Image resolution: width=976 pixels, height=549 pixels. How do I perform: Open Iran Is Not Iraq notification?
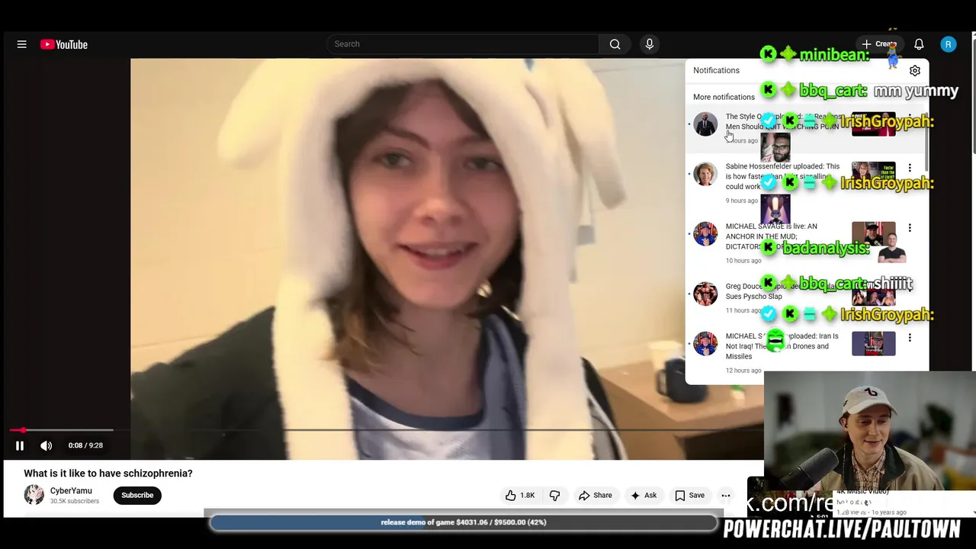pyautogui.click(x=805, y=352)
